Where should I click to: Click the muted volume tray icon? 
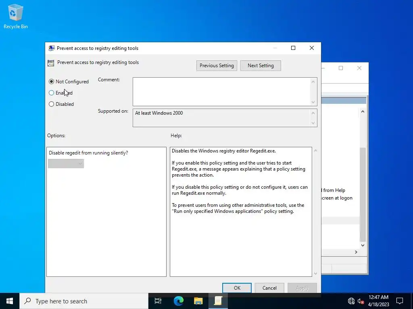click(x=361, y=301)
